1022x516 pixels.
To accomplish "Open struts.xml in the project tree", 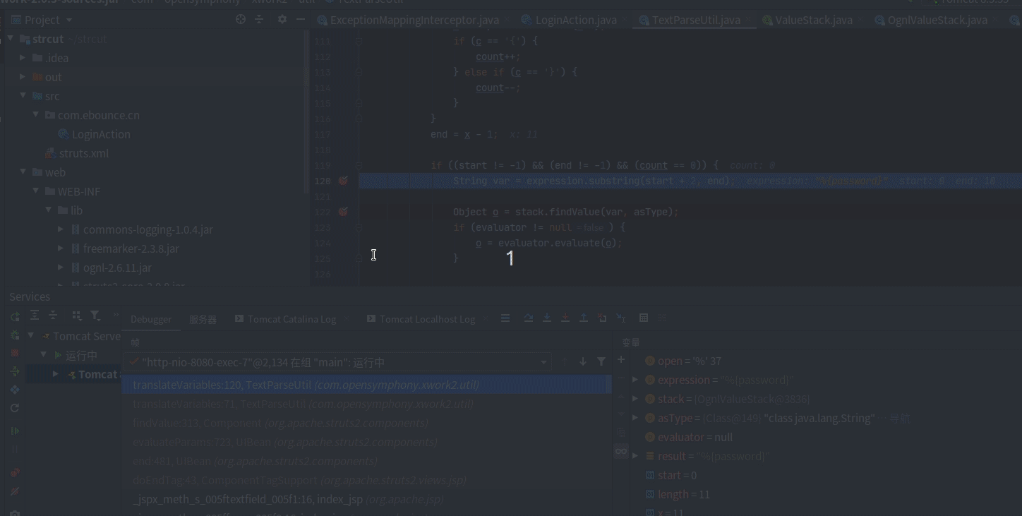I will (x=83, y=153).
